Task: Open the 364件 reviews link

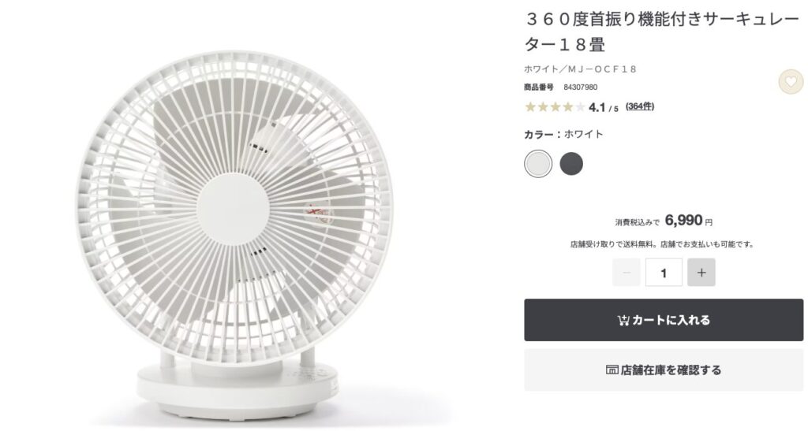Action: tap(639, 106)
